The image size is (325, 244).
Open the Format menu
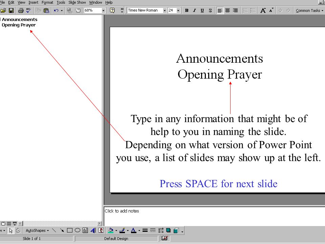(x=47, y=2)
